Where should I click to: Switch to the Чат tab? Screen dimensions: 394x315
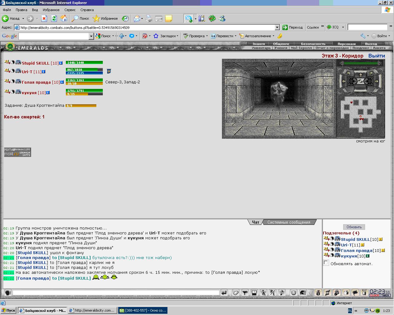pos(255,222)
